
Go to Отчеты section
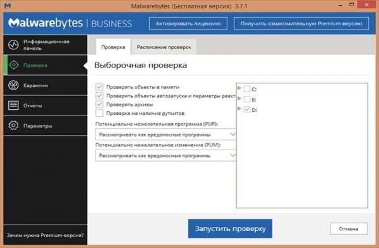click(45, 105)
